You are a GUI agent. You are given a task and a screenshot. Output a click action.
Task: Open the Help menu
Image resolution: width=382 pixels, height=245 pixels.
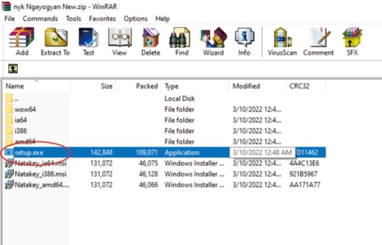(x=162, y=18)
